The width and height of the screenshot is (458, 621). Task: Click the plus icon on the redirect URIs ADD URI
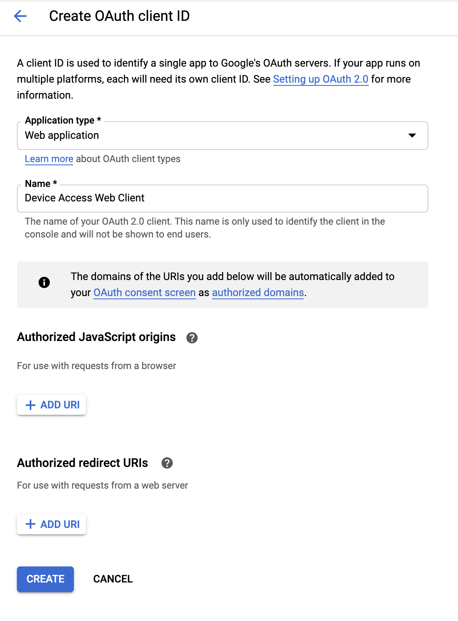point(30,524)
